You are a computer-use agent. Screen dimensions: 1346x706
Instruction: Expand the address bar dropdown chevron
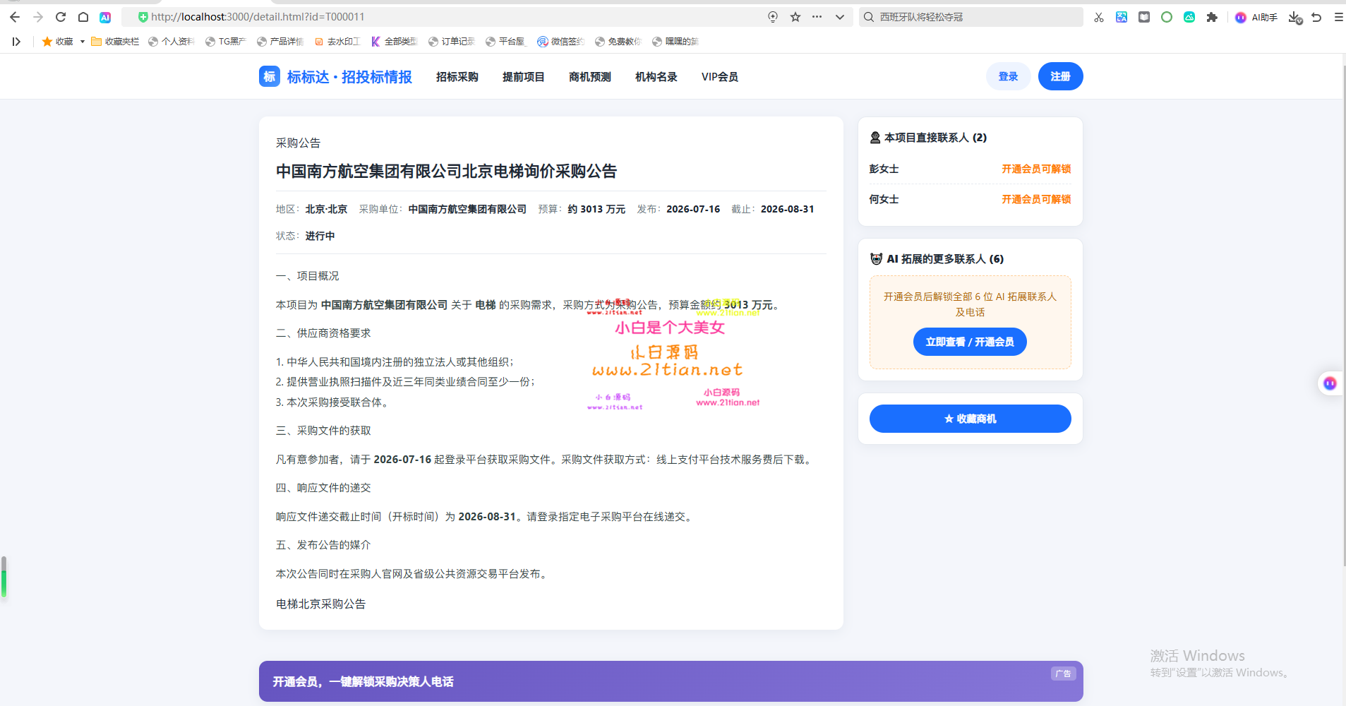pos(840,17)
